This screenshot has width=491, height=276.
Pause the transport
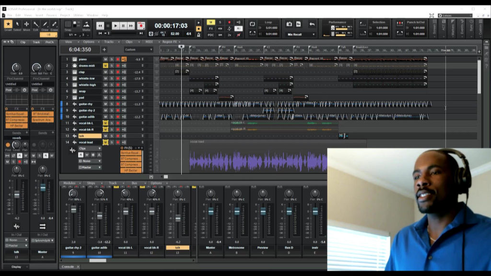[123, 26]
